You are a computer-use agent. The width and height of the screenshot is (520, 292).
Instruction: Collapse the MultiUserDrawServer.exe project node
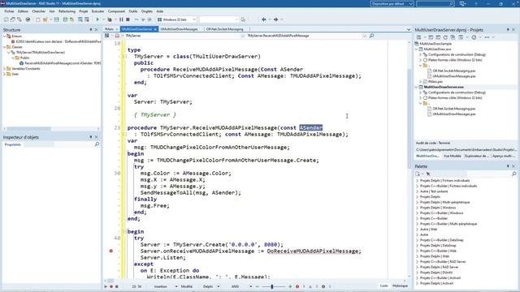coord(417,87)
